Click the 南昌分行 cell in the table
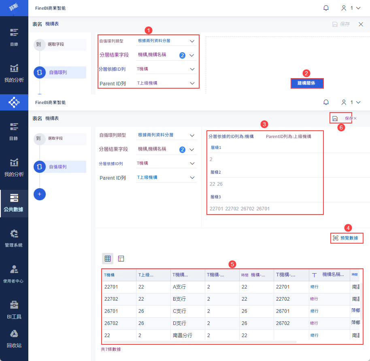 [182, 336]
